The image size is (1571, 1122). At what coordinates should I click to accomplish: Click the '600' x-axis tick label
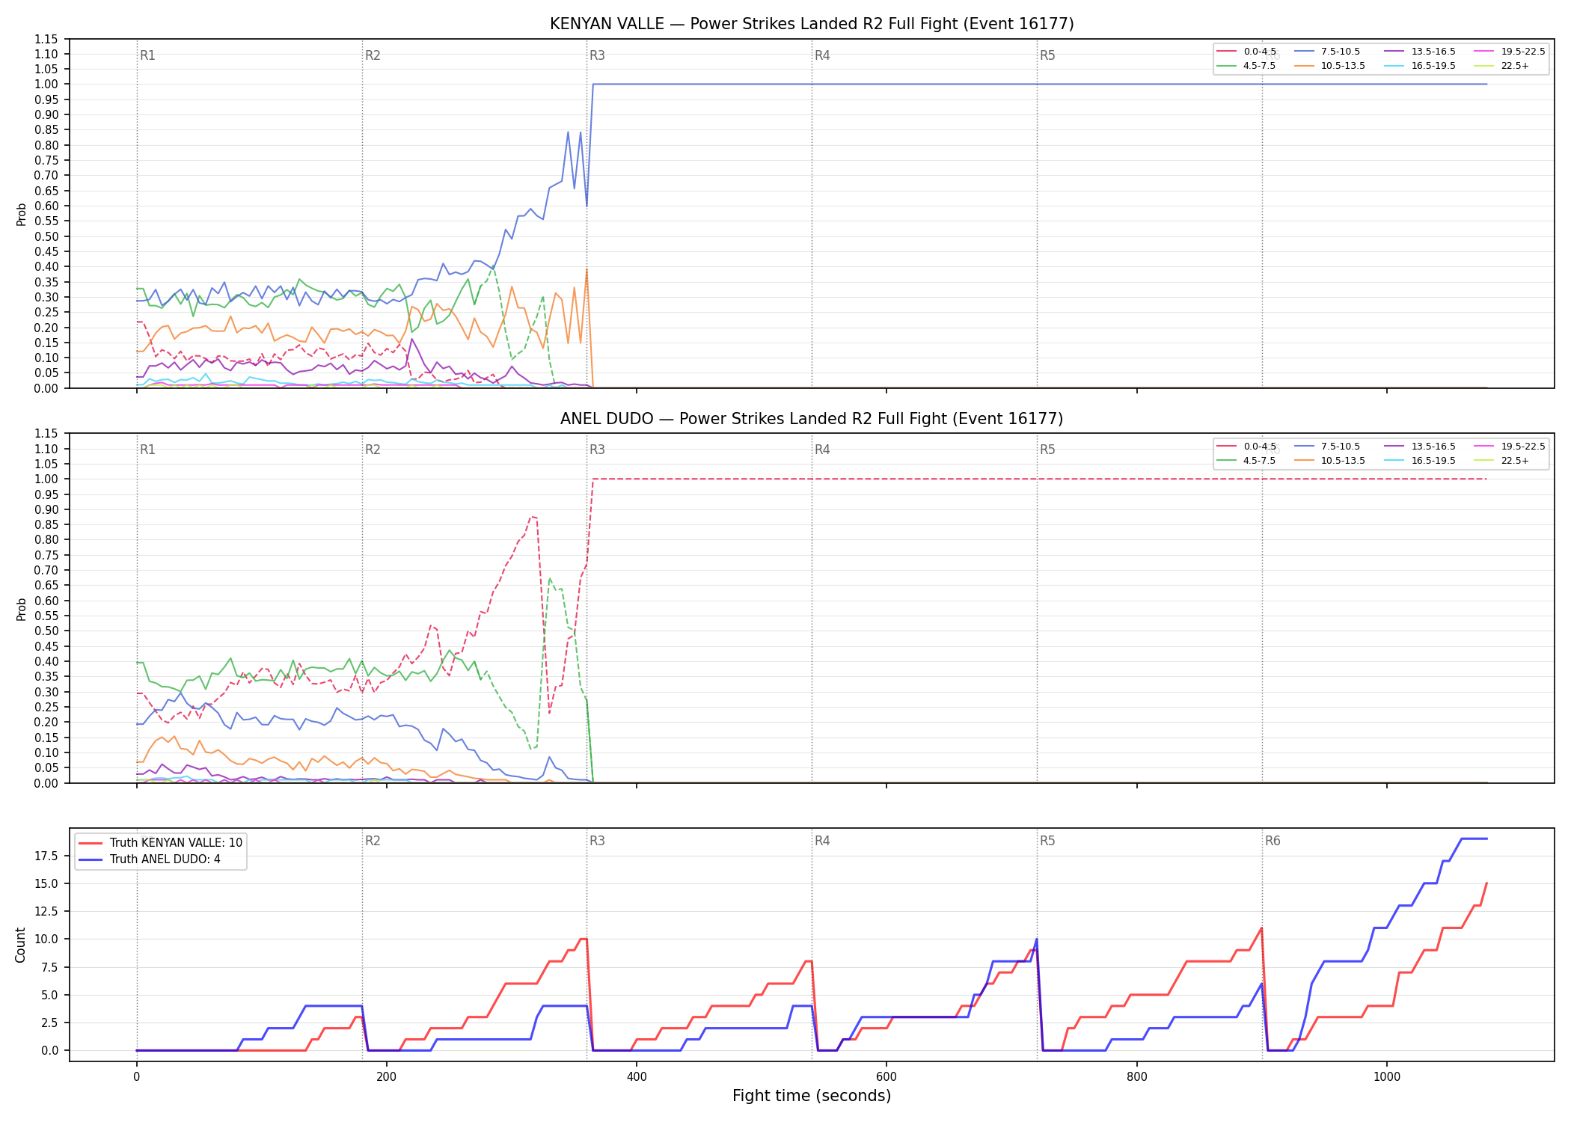pyautogui.click(x=886, y=1077)
